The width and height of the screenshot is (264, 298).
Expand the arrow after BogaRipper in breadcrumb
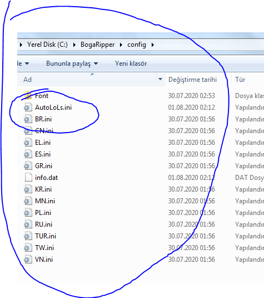[121, 45]
